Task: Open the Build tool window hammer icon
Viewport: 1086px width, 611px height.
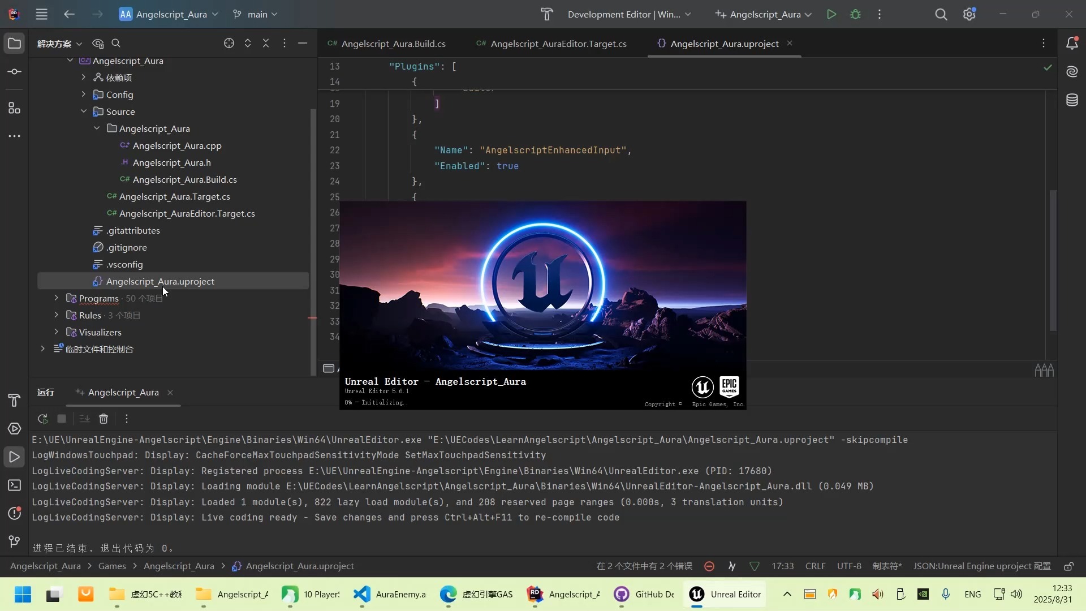Action: [14, 400]
